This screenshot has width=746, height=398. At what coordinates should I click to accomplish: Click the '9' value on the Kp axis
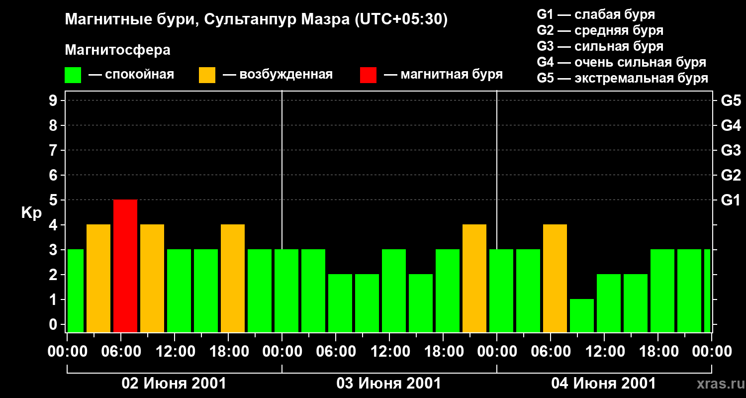54,100
